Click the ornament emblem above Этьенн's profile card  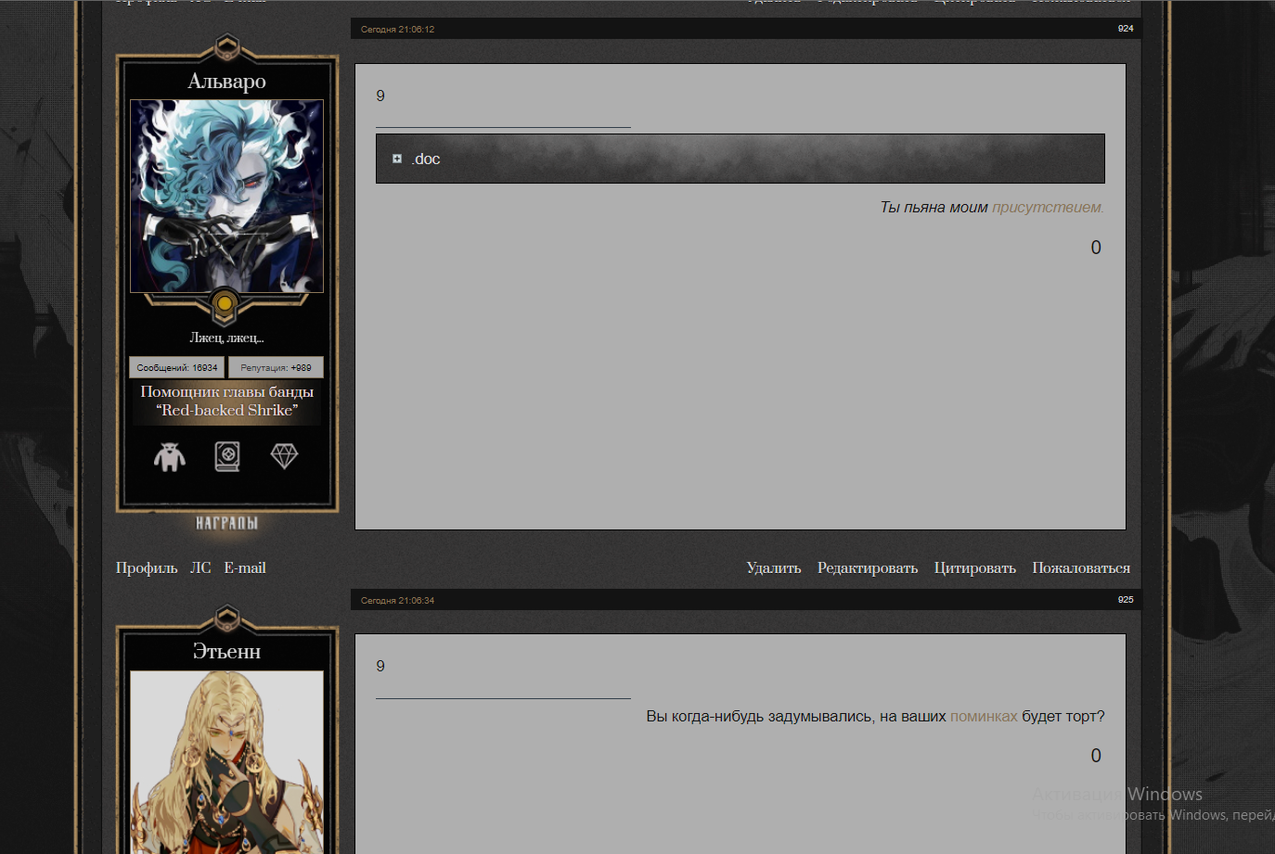coord(227,618)
